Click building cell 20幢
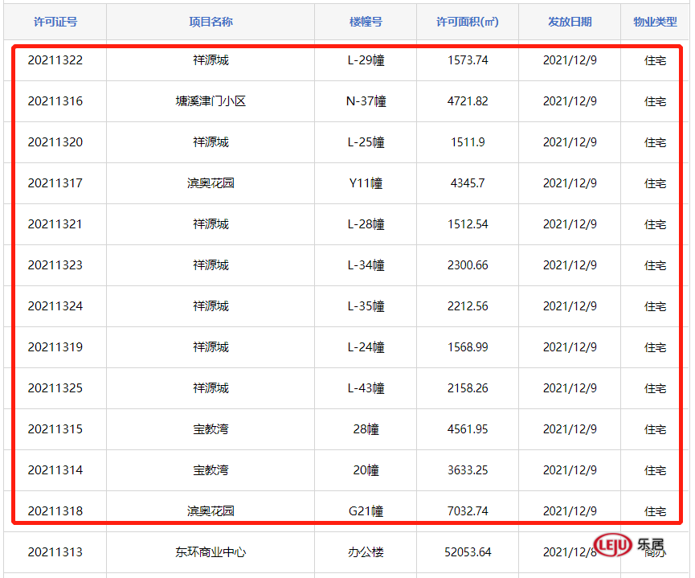 (x=366, y=470)
